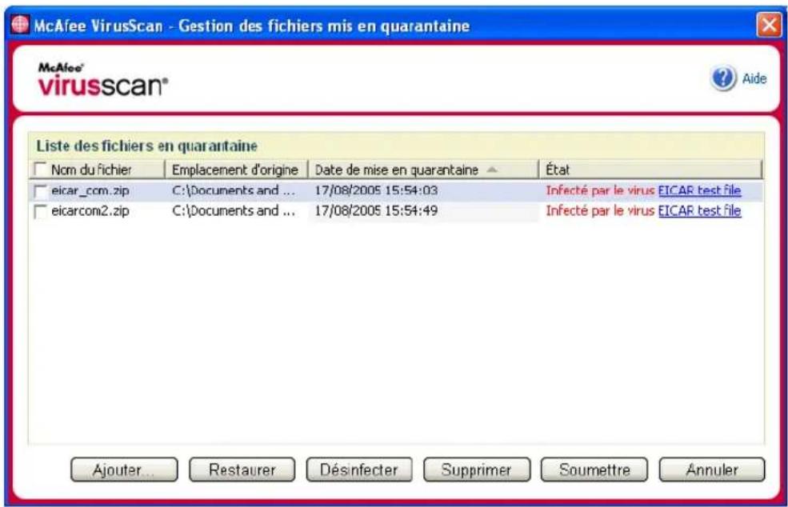Open EICAR test file link for eicar_com.zip
Viewport: 788px width, 507px height.
click(x=699, y=190)
